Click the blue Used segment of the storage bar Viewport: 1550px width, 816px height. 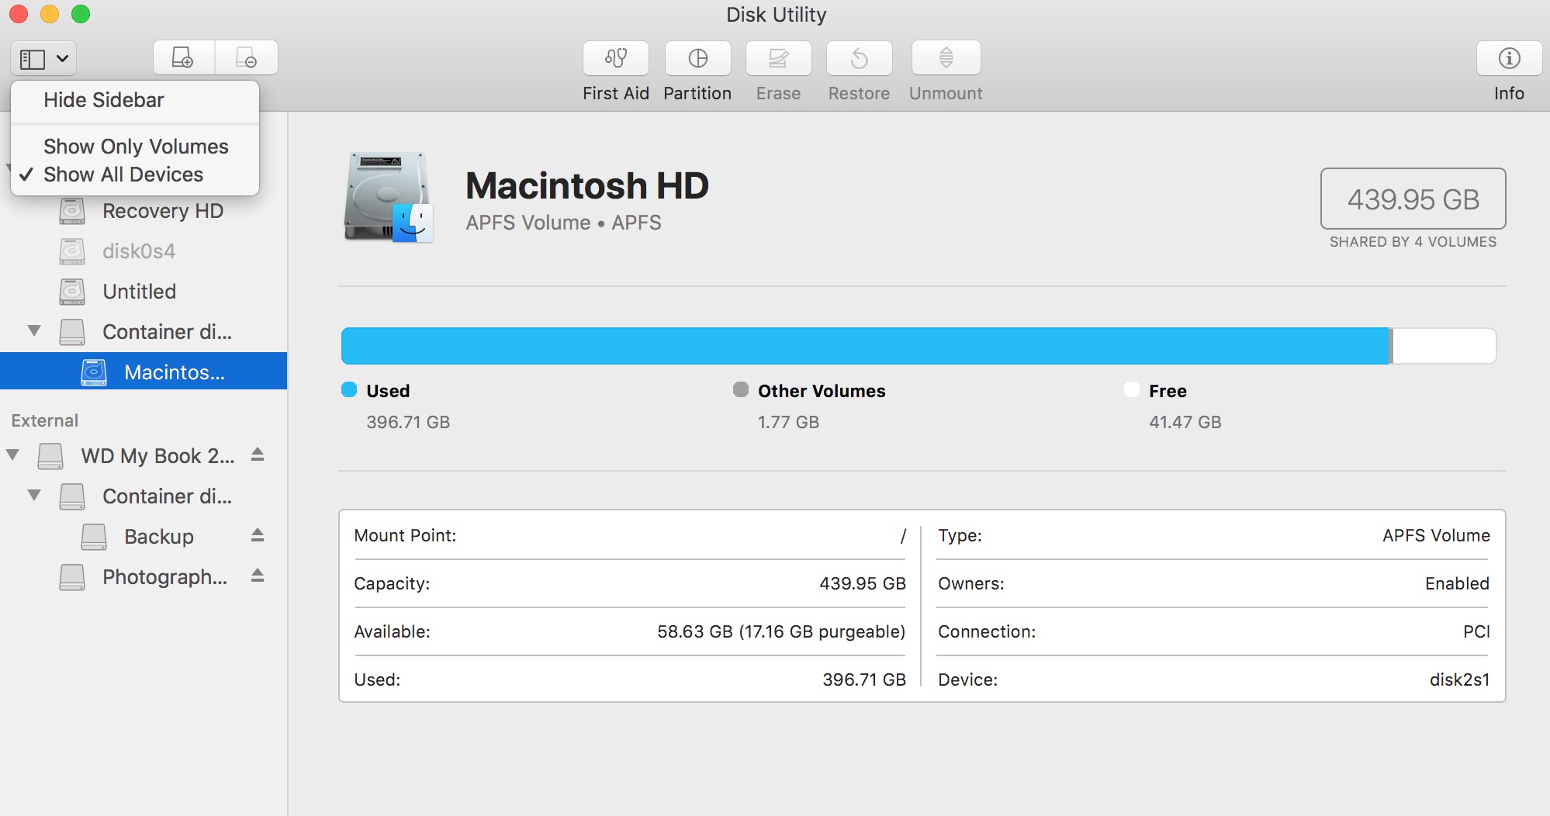tap(853, 345)
